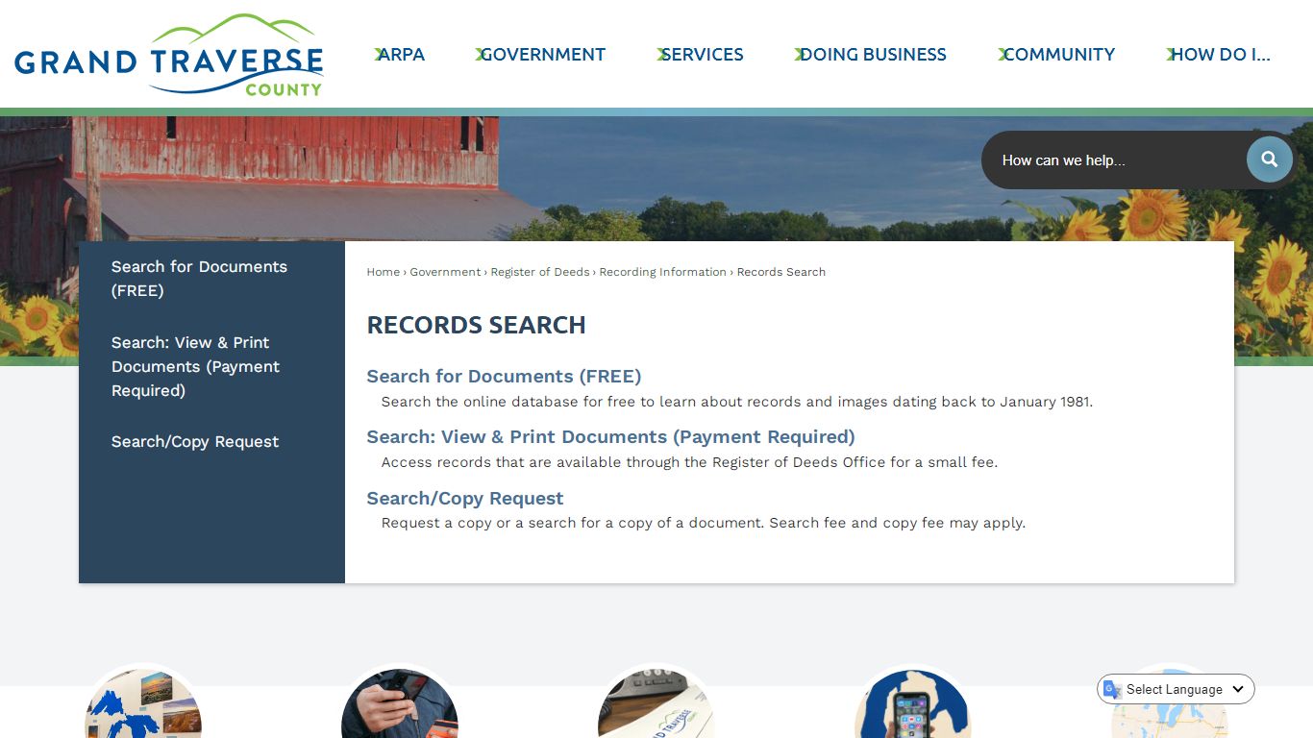The width and height of the screenshot is (1313, 738).
Task: Click the smartphone on Michigan map thumbnail
Action: point(912,703)
